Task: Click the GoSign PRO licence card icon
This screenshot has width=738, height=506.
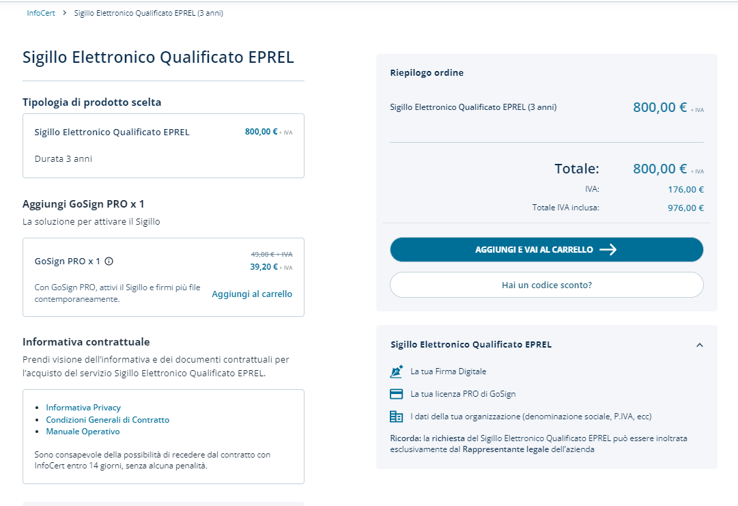Action: (x=397, y=394)
